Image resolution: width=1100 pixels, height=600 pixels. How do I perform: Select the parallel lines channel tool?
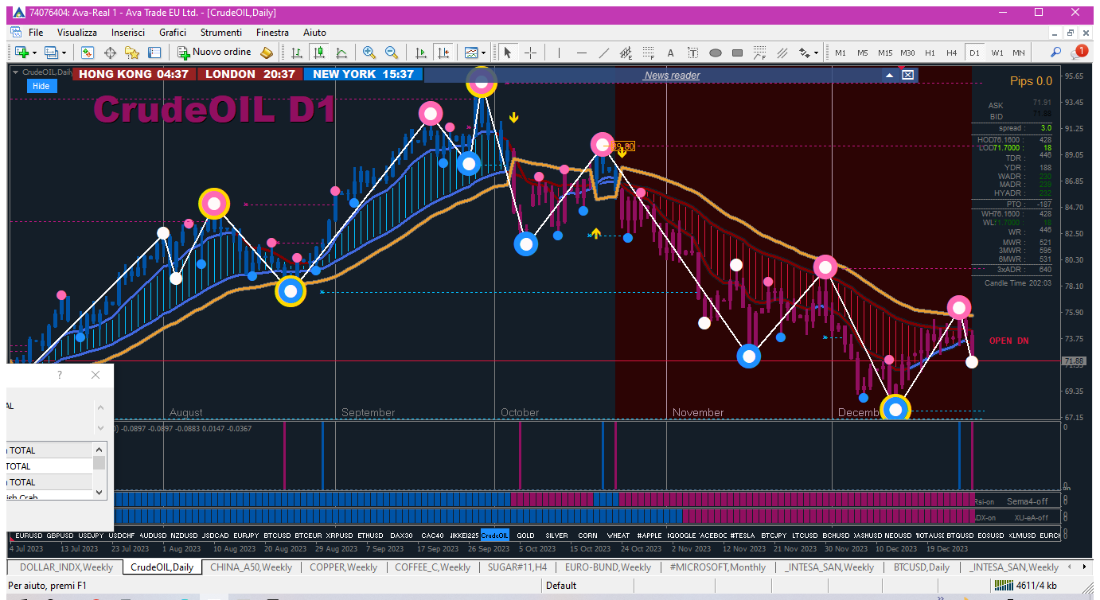(782, 53)
